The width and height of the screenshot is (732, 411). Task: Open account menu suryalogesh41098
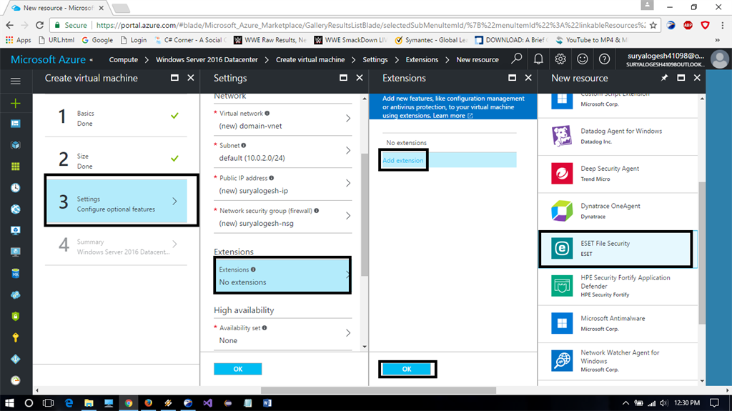pos(678,59)
